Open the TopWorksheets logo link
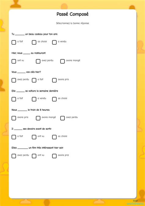 coord(135,202)
